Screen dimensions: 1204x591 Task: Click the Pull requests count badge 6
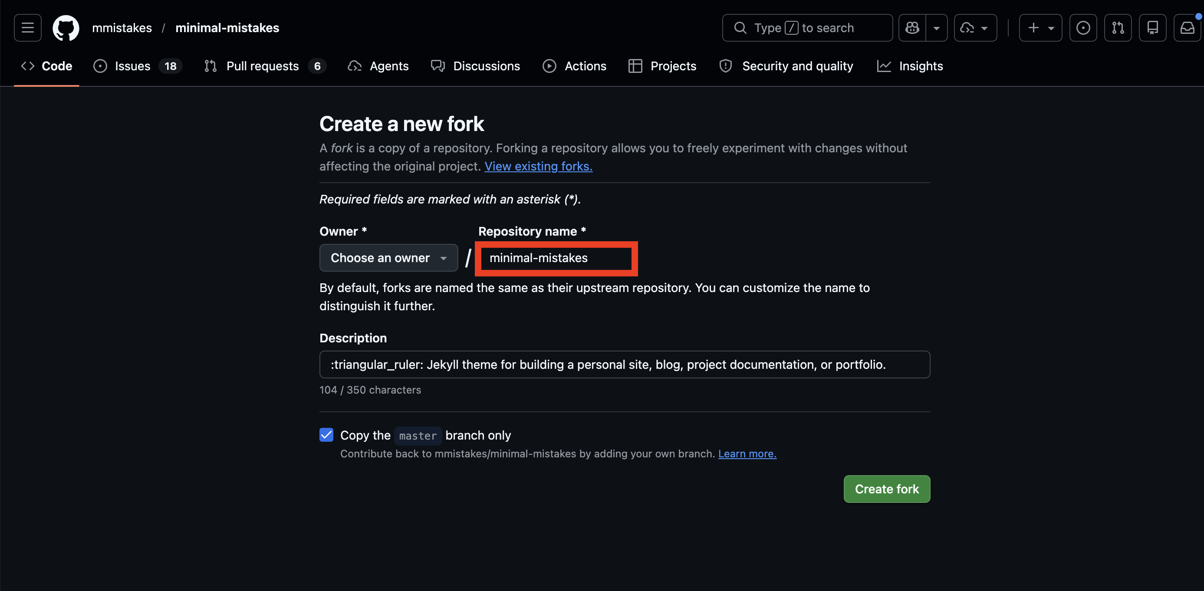(317, 66)
